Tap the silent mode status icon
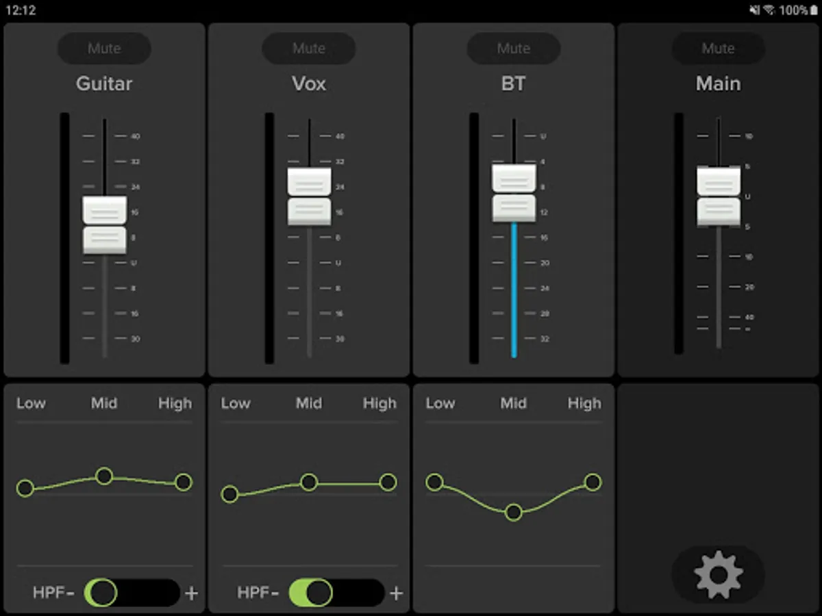822x616 pixels. [754, 10]
